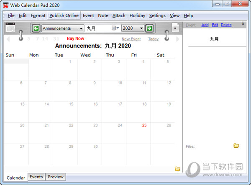Click the page icon at the toolbar's right end
This screenshot has width=251, height=185.
175,28
